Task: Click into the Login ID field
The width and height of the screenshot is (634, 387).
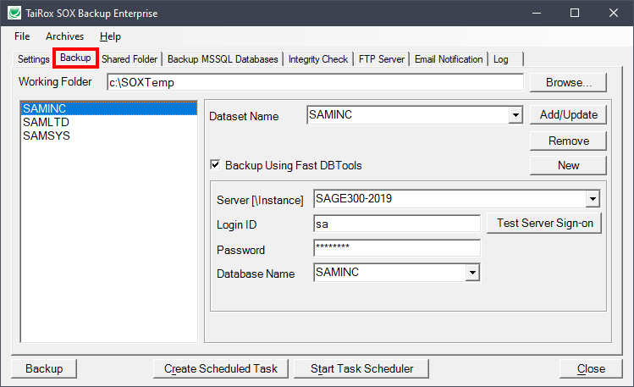Action: (x=396, y=224)
